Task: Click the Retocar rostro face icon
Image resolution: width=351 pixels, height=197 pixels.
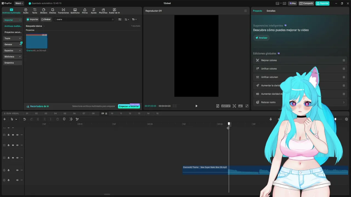Action: coord(257,102)
